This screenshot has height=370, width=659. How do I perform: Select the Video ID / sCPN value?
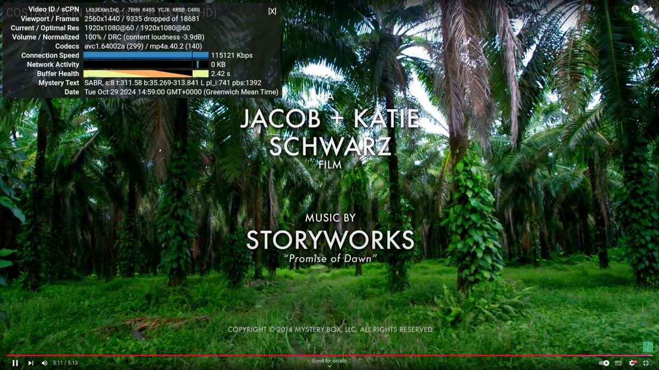coord(143,9)
